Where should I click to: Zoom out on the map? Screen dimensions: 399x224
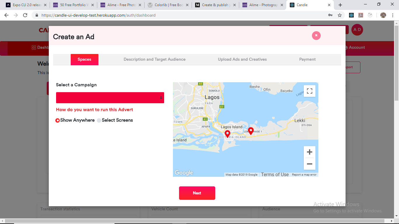click(x=309, y=164)
